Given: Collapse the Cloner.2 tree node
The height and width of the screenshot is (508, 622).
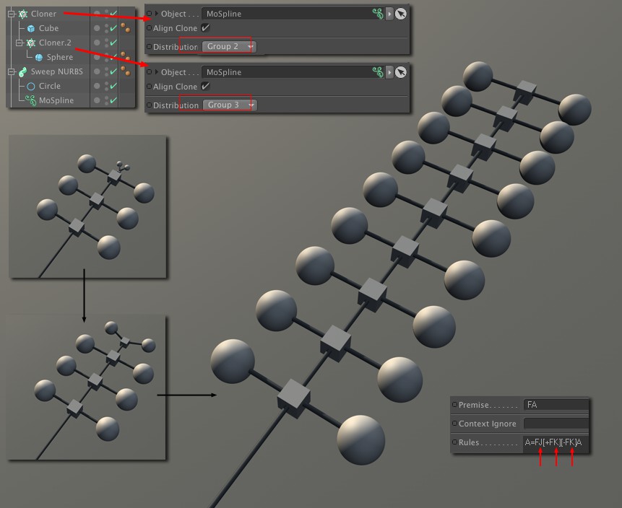Looking at the screenshot, I should (x=20, y=43).
